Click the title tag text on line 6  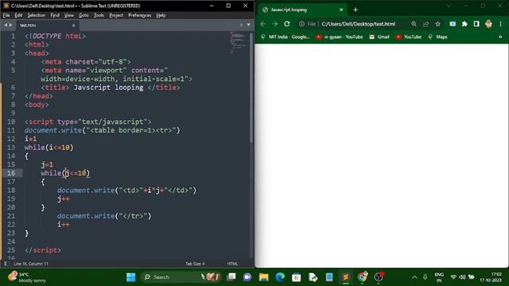point(110,87)
